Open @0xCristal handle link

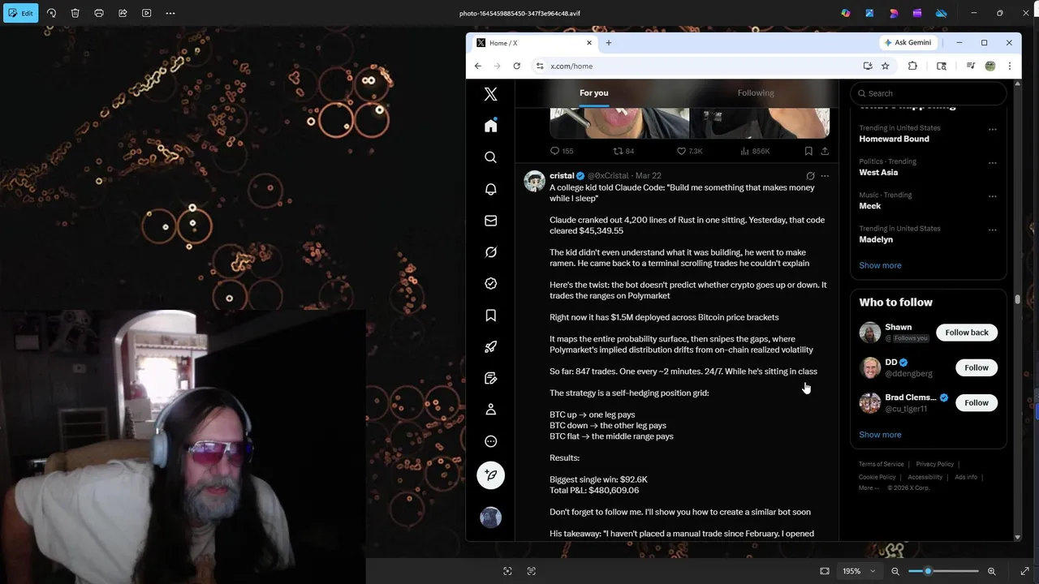608,176
